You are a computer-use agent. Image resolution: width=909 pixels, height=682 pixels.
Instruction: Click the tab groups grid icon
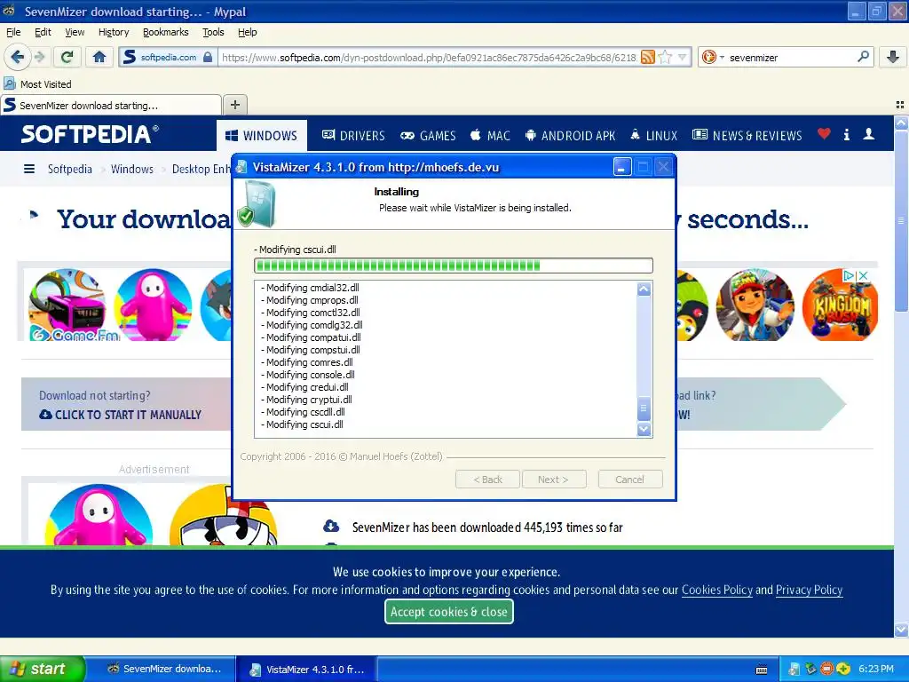tap(900, 105)
